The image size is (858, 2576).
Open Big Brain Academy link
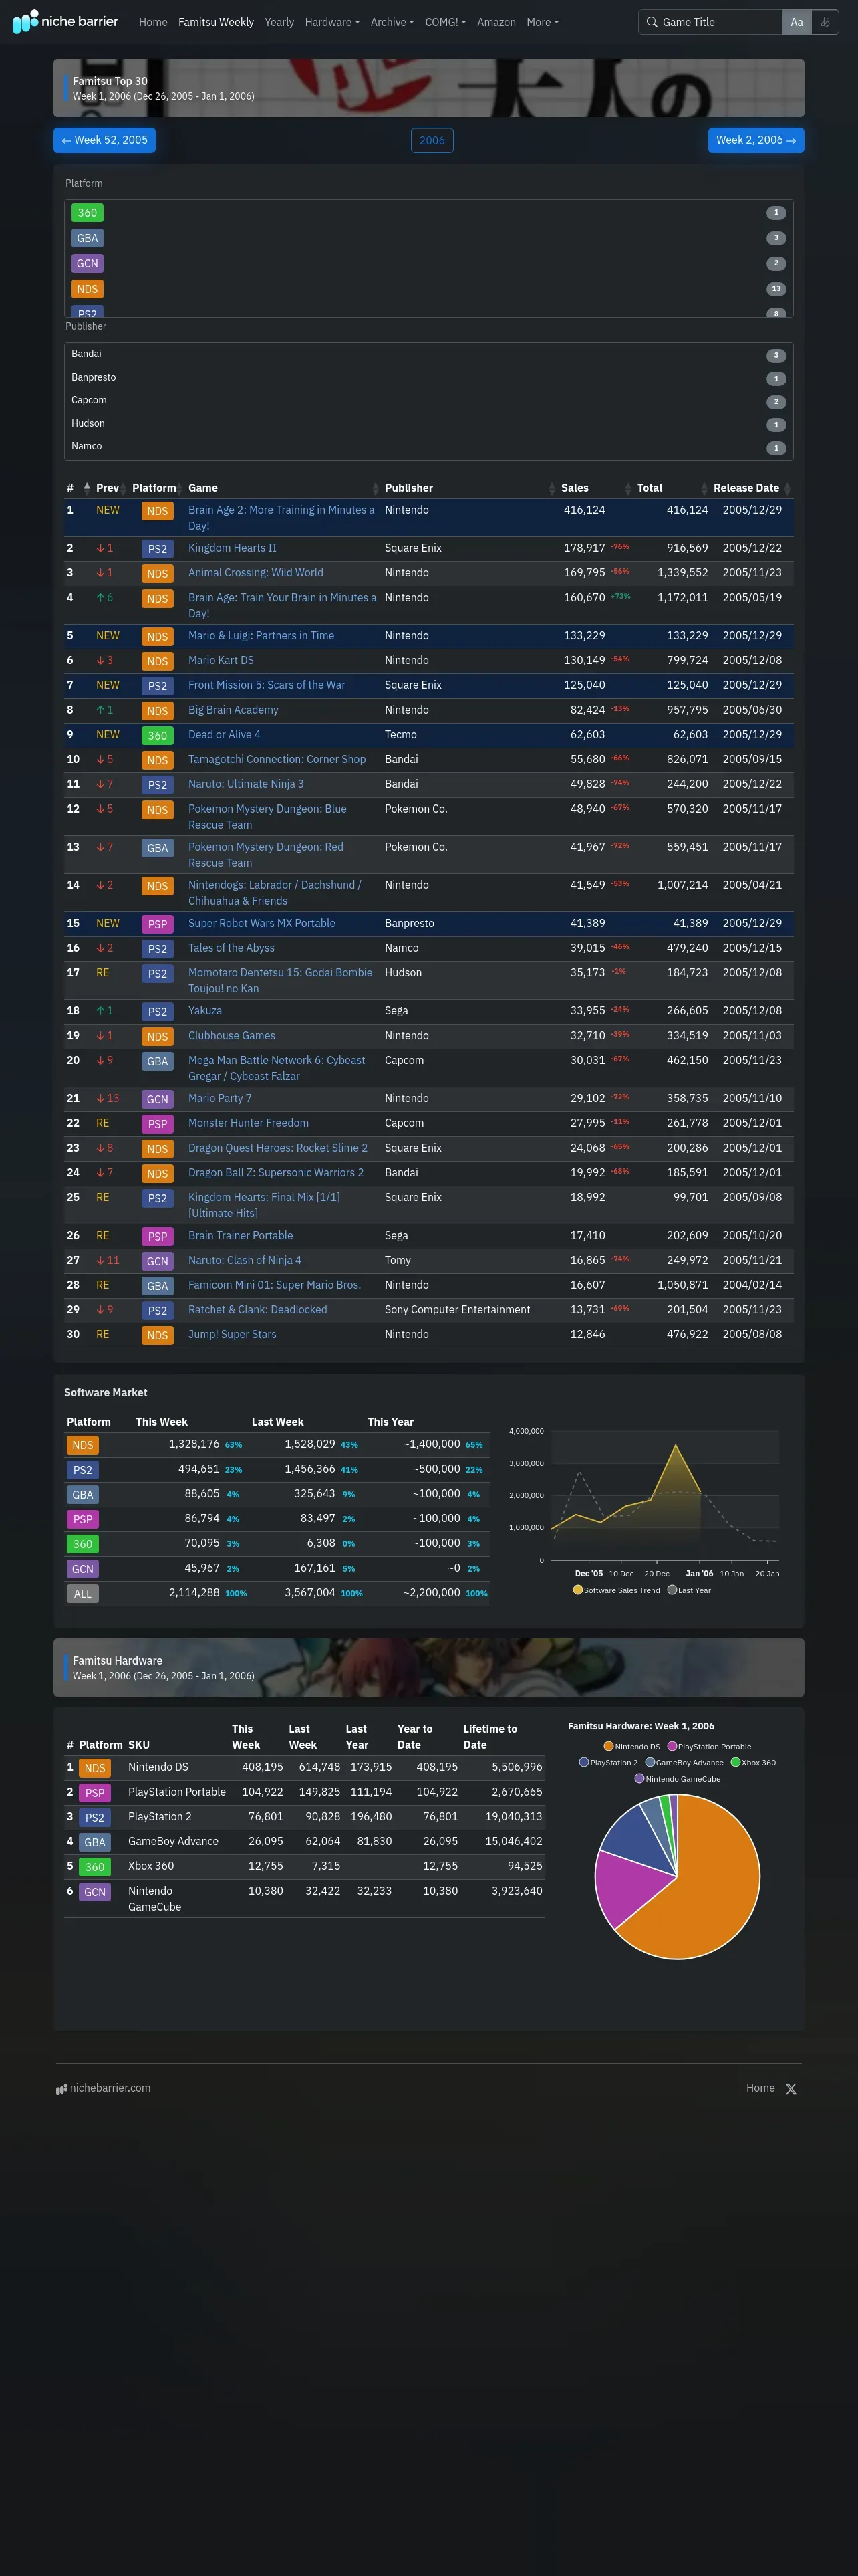coord(233,710)
